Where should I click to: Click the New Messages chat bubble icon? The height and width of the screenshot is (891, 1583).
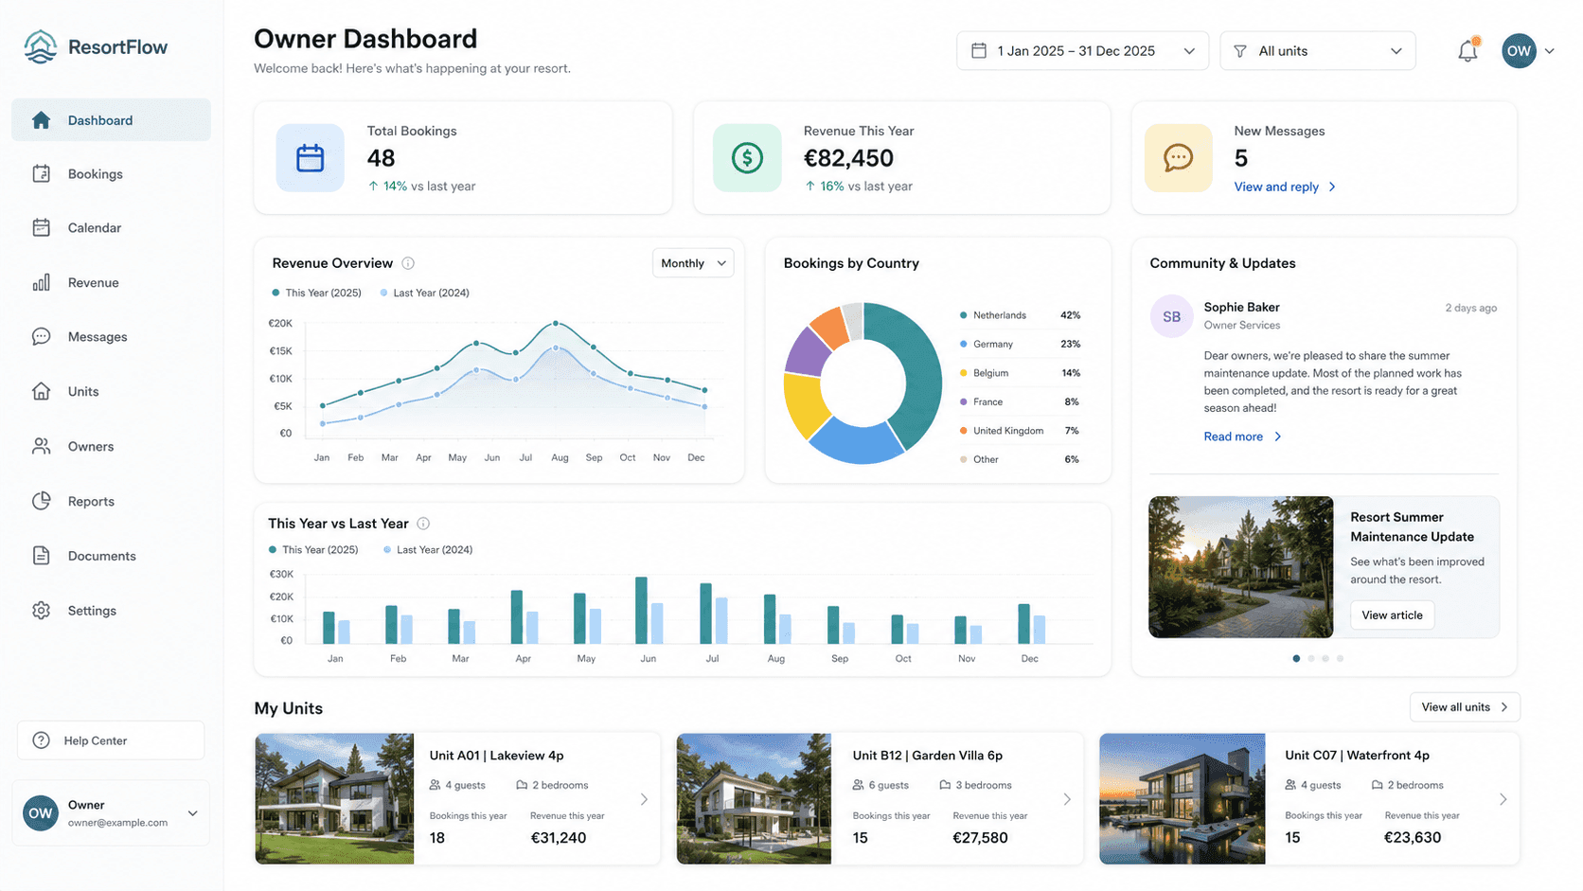tap(1178, 158)
